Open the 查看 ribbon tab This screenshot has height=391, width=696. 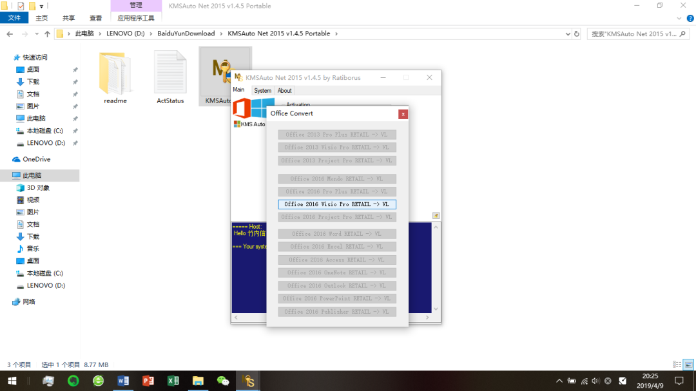[96, 18]
